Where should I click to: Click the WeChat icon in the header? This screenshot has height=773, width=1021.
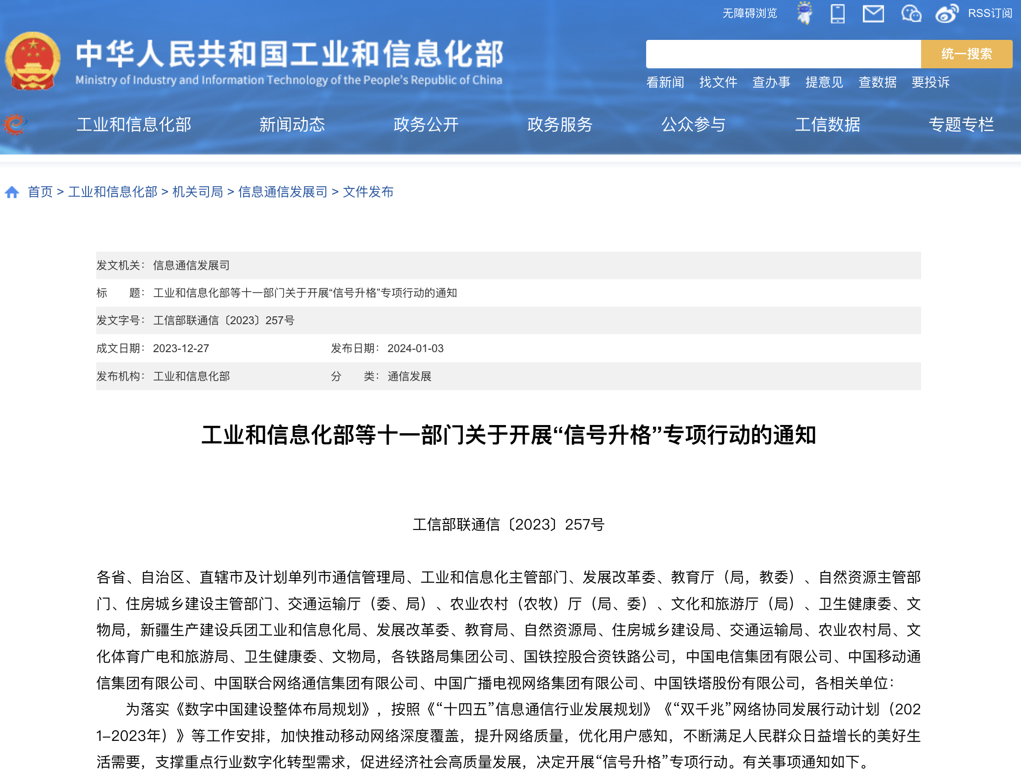click(x=911, y=13)
